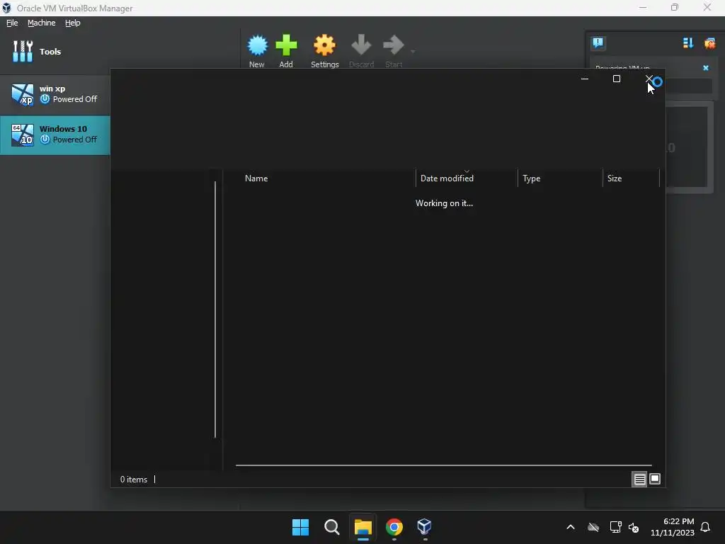Click the Start arrow toolbar icon
This screenshot has height=544, width=725.
click(394, 51)
